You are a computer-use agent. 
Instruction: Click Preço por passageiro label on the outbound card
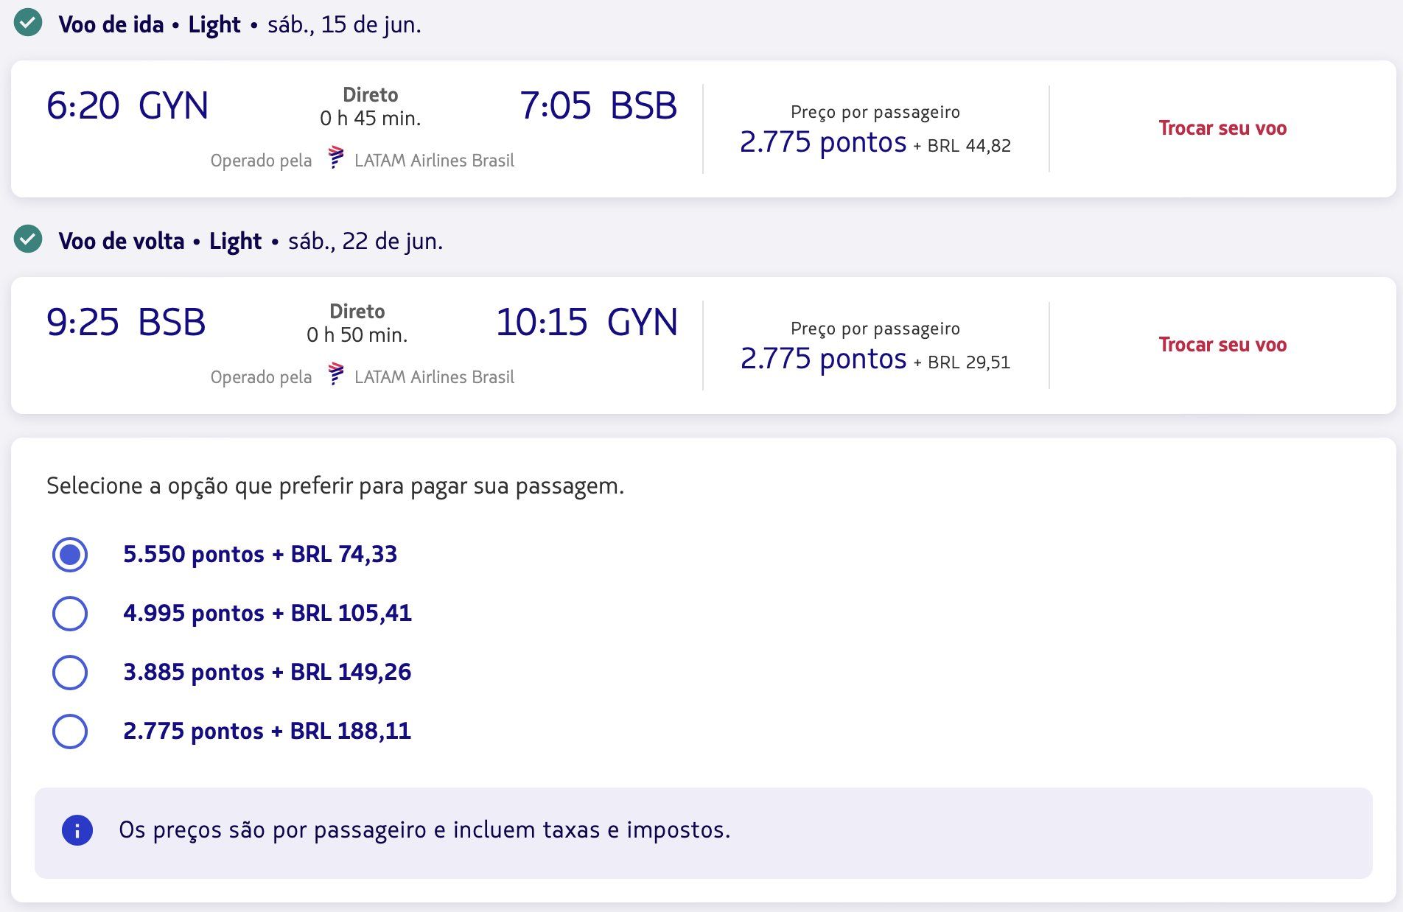point(875,112)
